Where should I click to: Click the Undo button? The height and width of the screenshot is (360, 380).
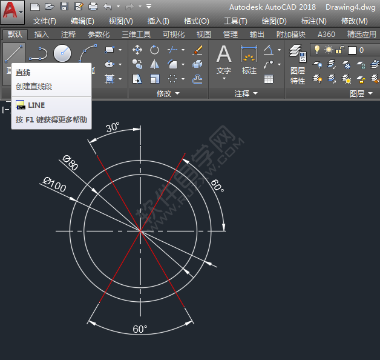click(108, 7)
